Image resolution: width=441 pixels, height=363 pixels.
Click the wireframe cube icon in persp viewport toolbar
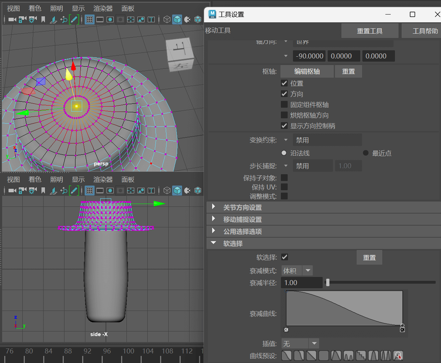coord(167,19)
